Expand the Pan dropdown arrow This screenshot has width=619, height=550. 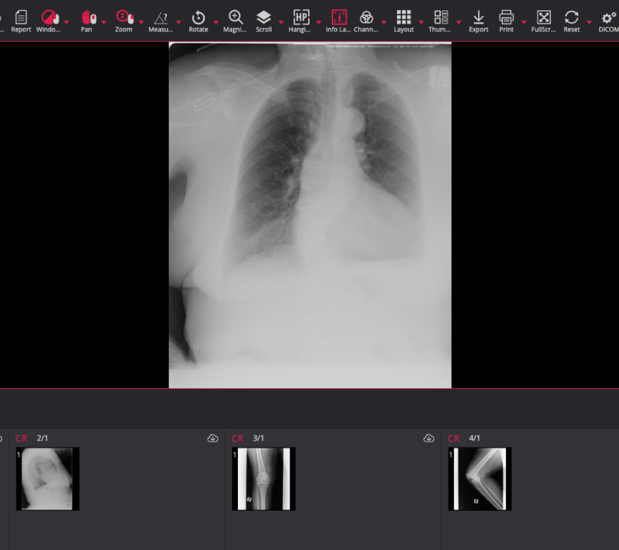(x=104, y=22)
